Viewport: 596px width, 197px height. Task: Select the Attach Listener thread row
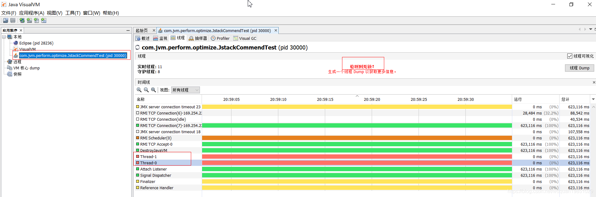(362, 169)
